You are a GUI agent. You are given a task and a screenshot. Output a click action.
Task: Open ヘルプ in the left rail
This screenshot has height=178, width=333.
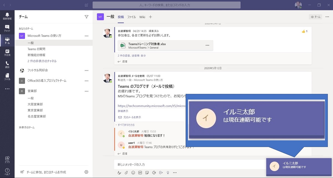pos(7,172)
